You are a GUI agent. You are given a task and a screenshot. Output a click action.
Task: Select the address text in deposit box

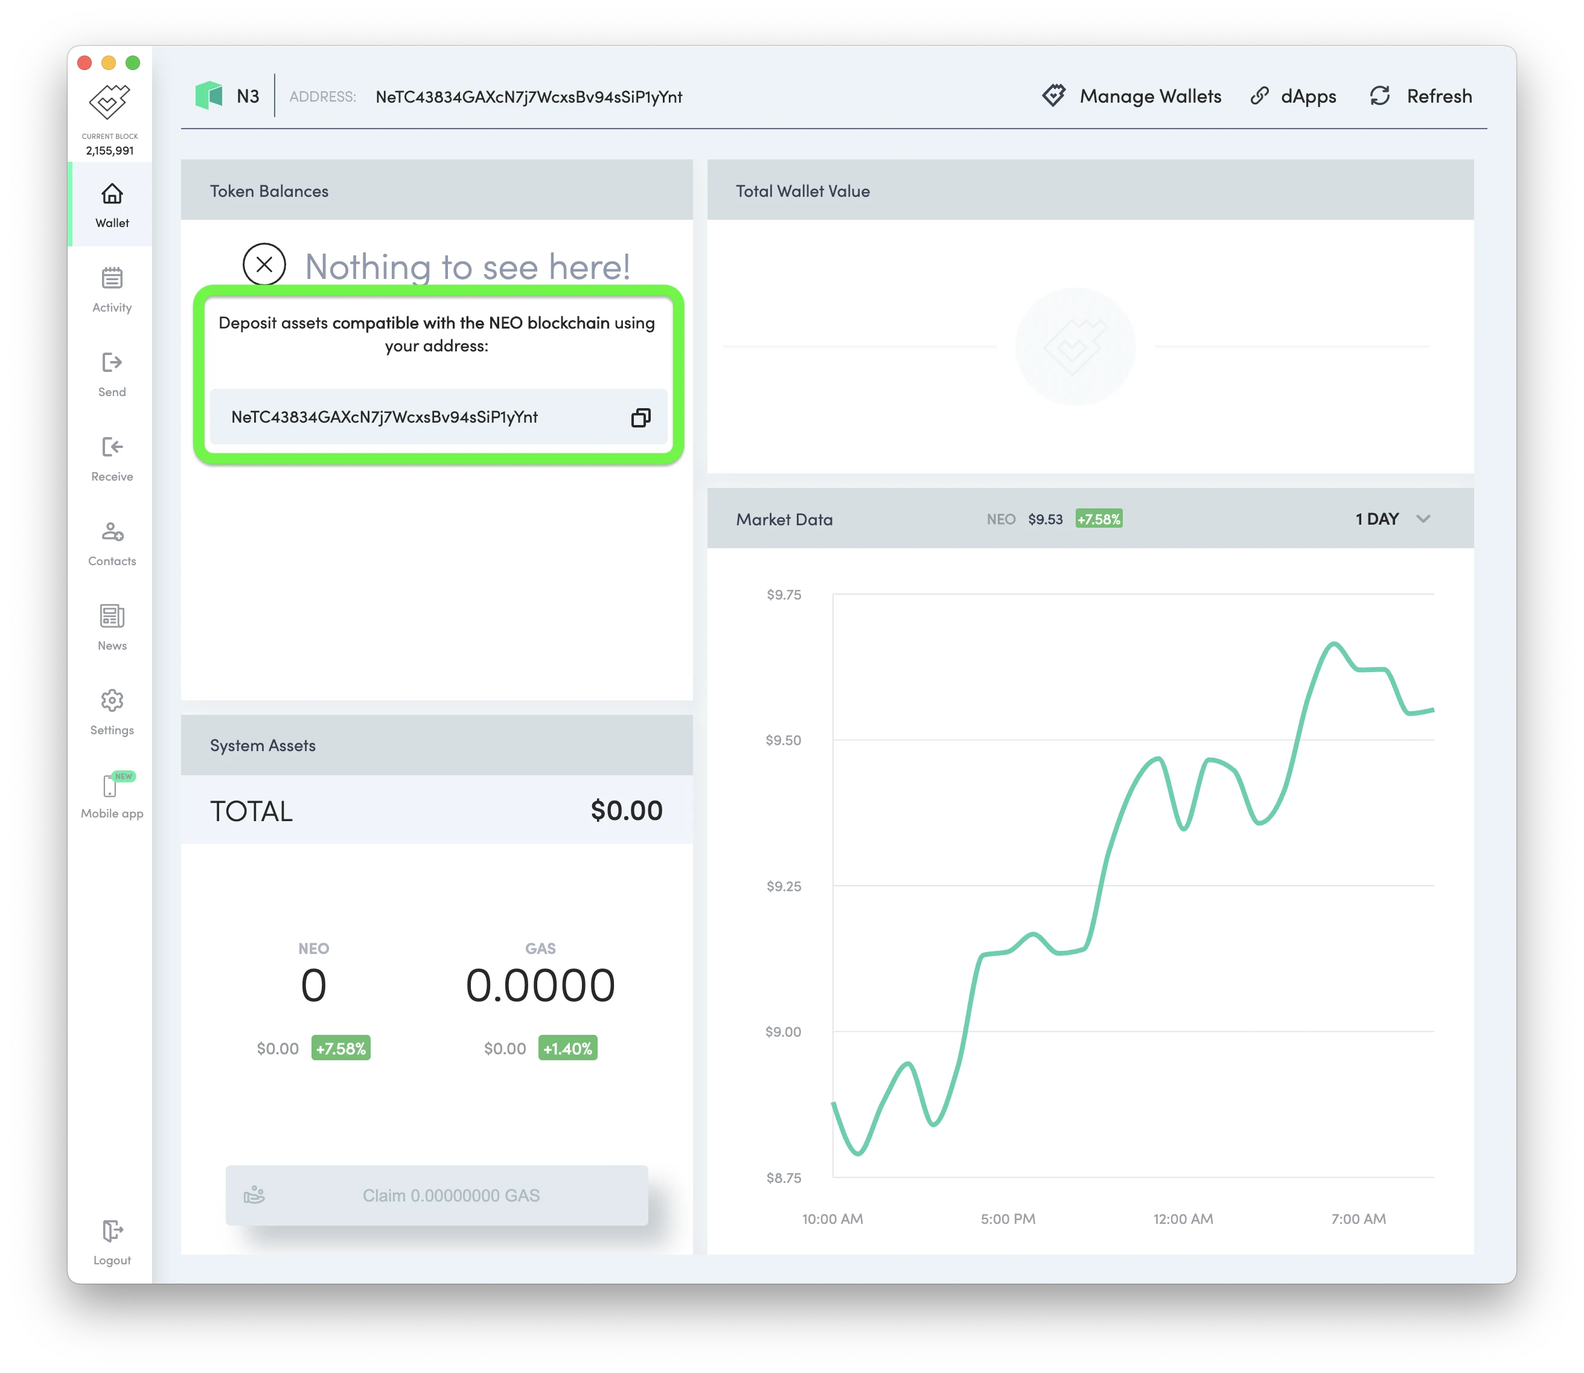click(x=385, y=417)
